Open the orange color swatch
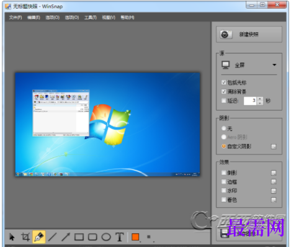The height and width of the screenshot is (247, 296). click(135, 237)
